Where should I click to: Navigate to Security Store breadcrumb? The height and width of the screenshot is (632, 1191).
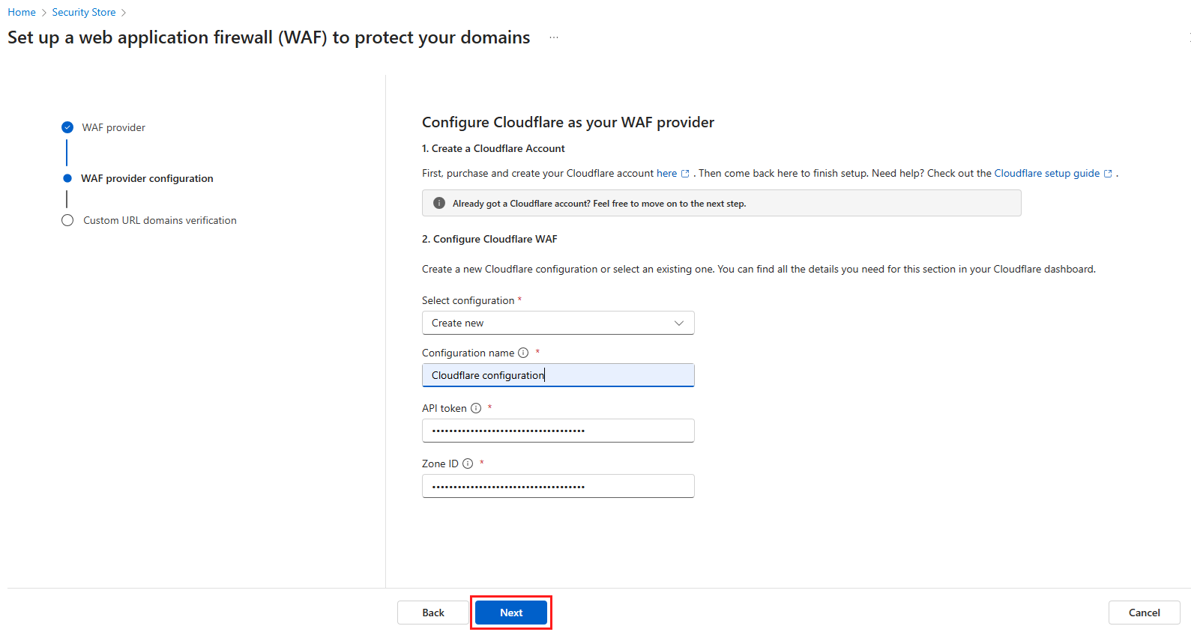coord(84,12)
